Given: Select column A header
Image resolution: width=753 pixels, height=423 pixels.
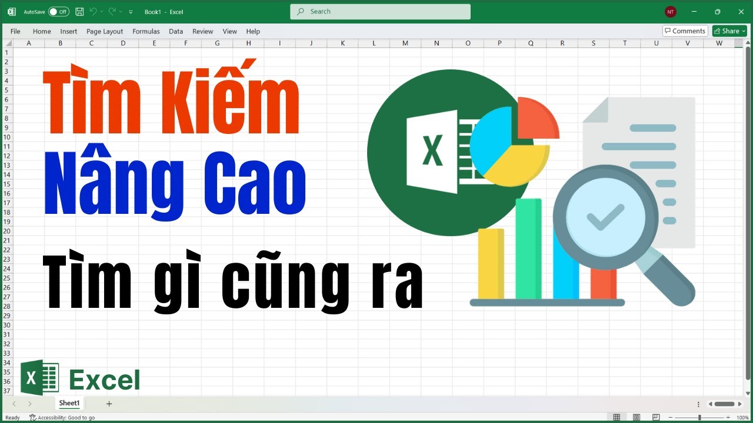Looking at the screenshot, I should click(29, 43).
